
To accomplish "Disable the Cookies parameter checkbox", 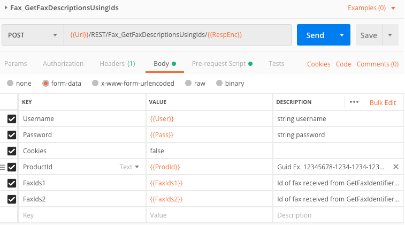I will (x=12, y=151).
